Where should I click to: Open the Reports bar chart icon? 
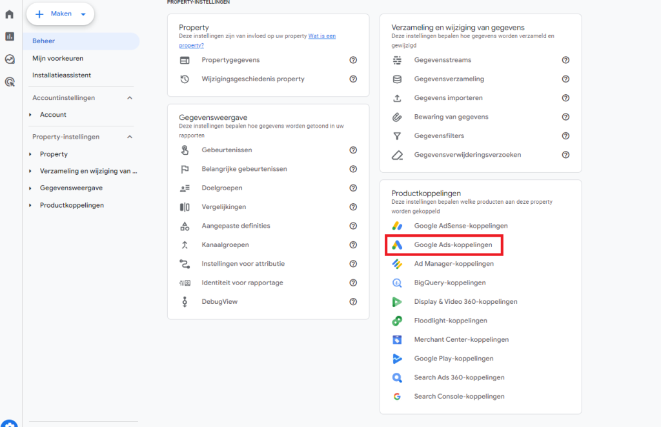pyautogui.click(x=10, y=37)
